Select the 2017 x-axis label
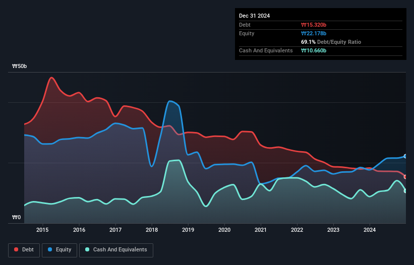Viewport: 414px width, 265px height. click(115, 230)
